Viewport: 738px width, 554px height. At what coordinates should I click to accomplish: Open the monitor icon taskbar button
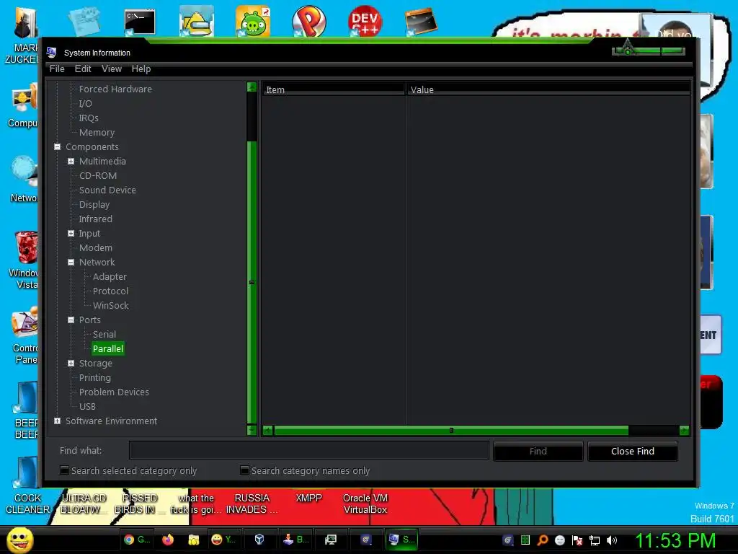[x=331, y=540]
